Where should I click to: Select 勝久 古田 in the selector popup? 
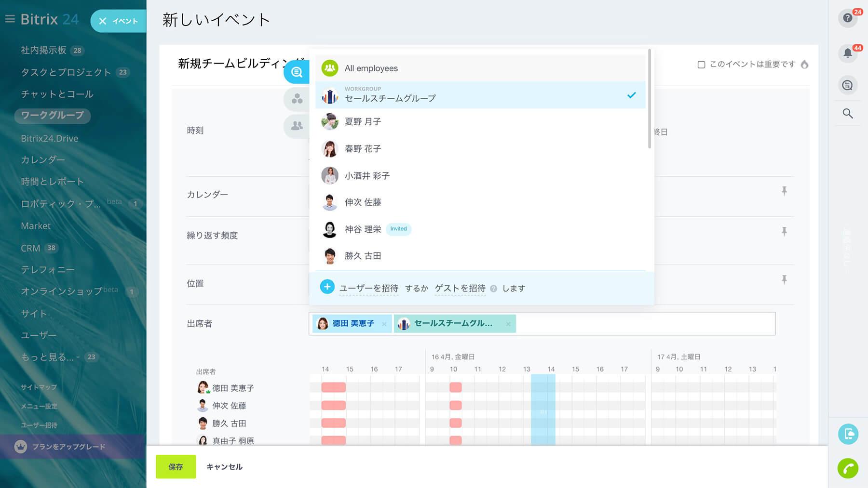(480, 256)
